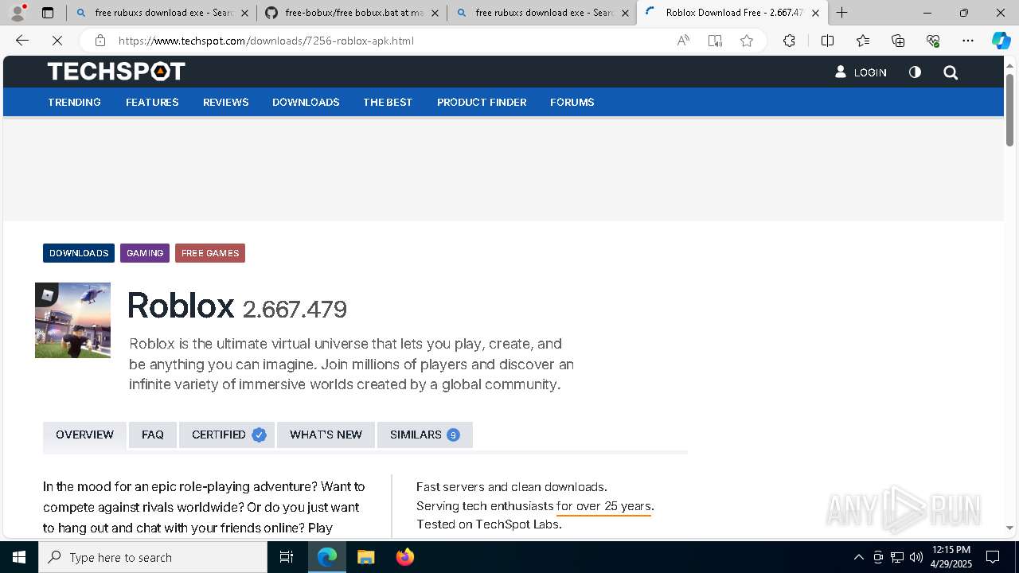Show hidden system tray icons chevron

pyautogui.click(x=858, y=557)
